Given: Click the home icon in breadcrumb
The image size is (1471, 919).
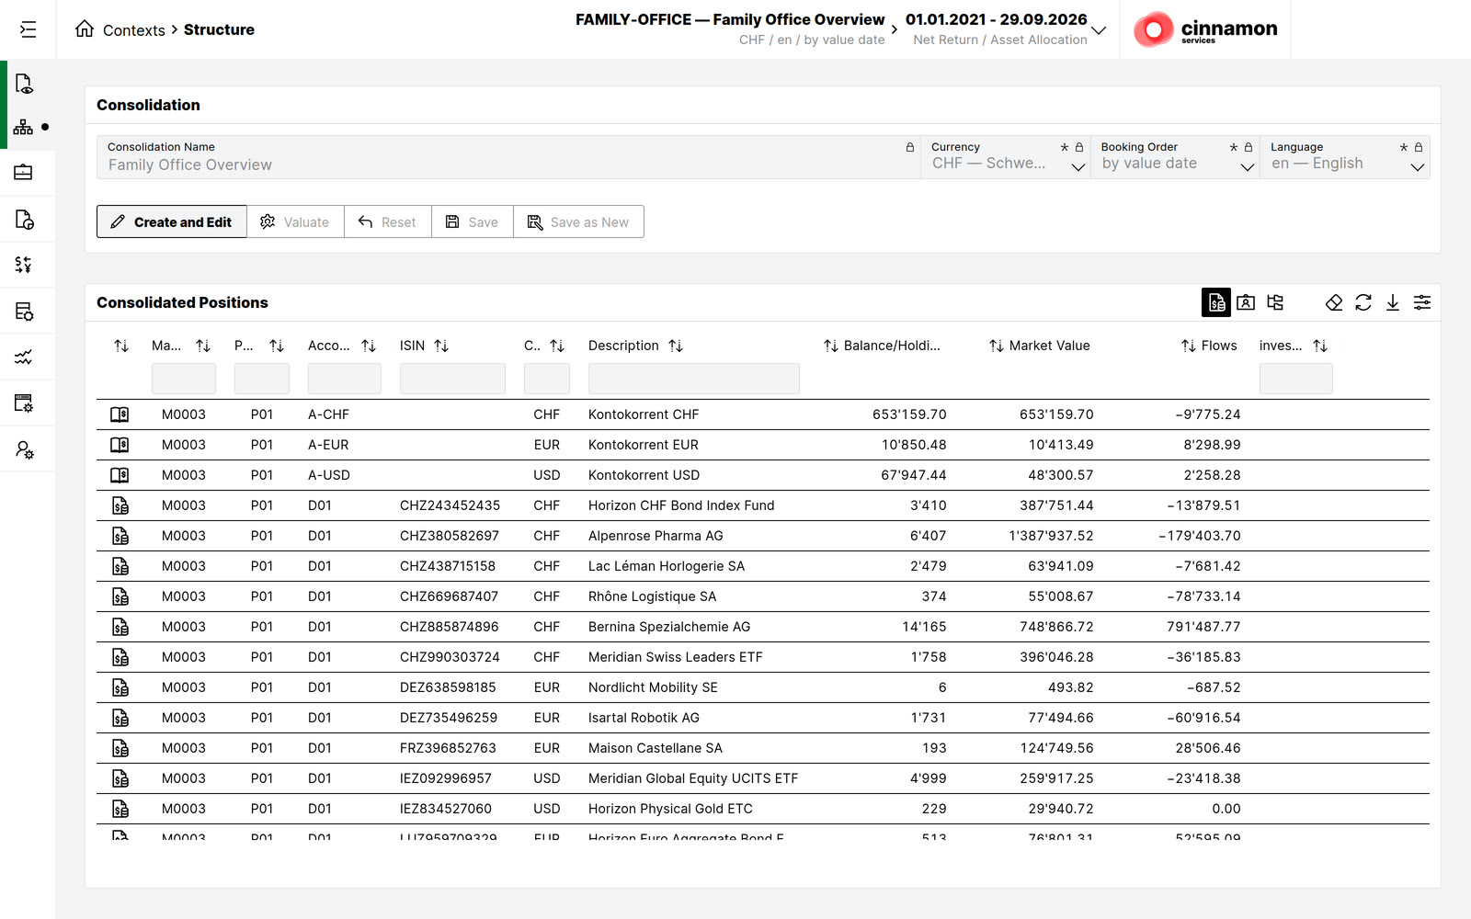Looking at the screenshot, I should pyautogui.click(x=85, y=29).
